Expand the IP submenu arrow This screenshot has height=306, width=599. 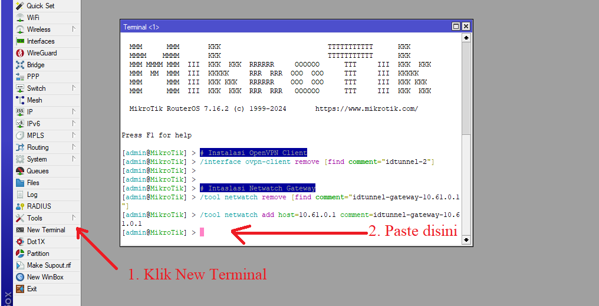click(x=74, y=111)
